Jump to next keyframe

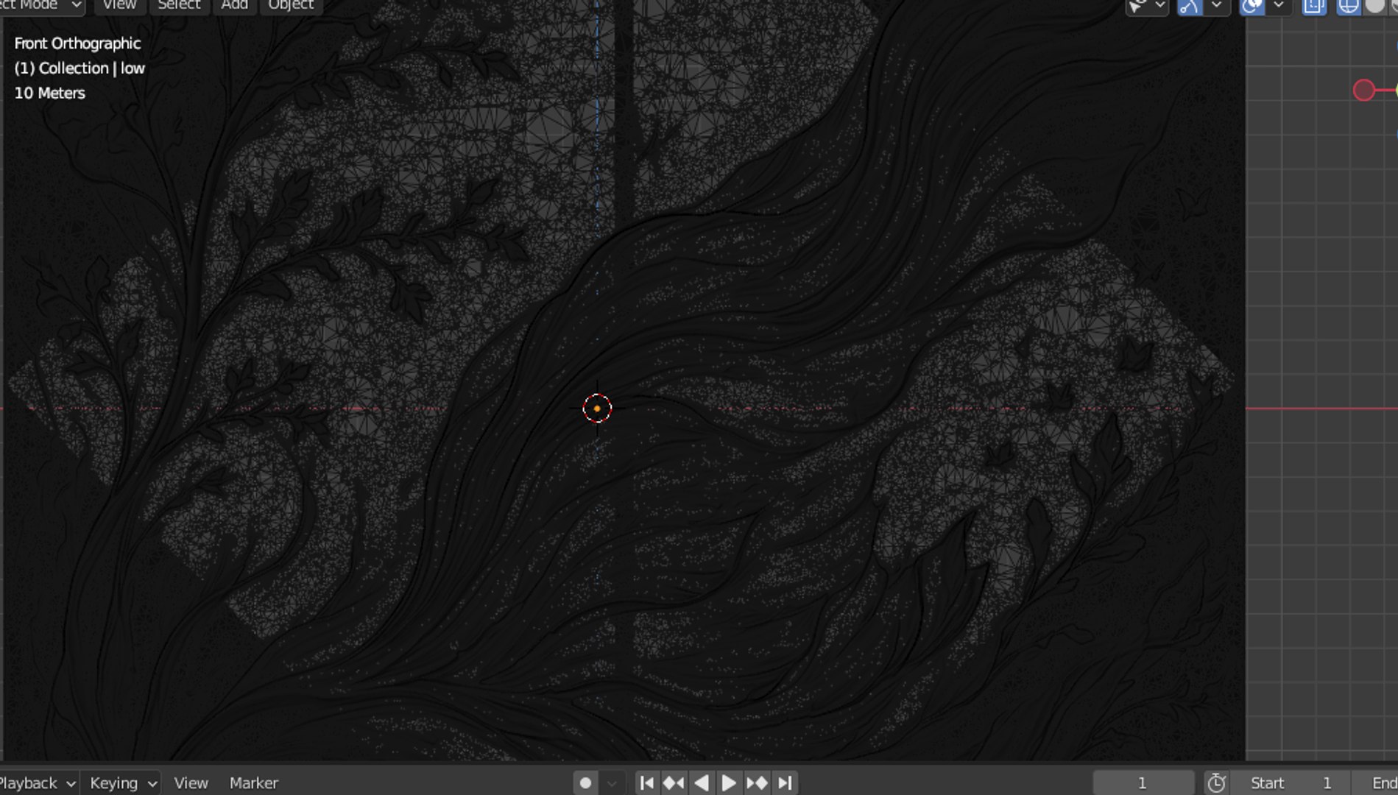[x=757, y=782]
